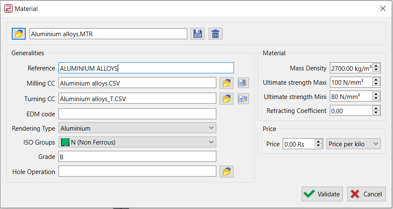Browse for Turning CC file folder icon
393x209 pixels.
point(227,99)
